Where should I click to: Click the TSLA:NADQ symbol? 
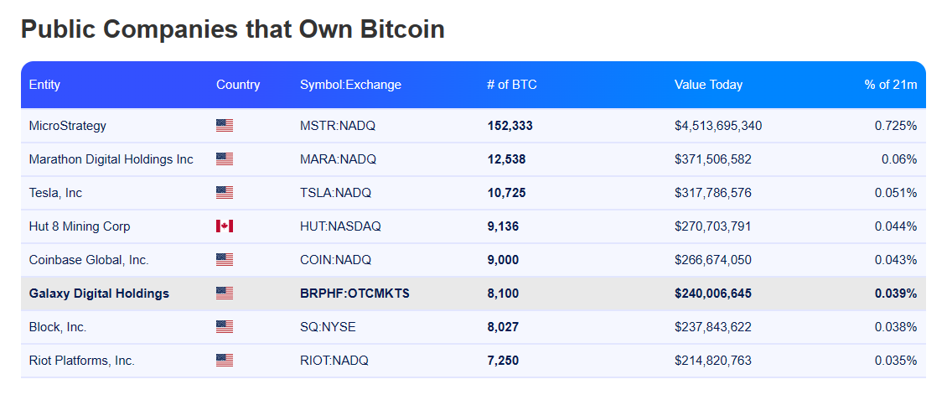click(336, 193)
